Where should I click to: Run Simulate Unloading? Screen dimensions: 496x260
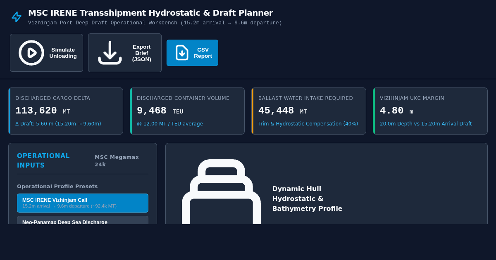47,53
